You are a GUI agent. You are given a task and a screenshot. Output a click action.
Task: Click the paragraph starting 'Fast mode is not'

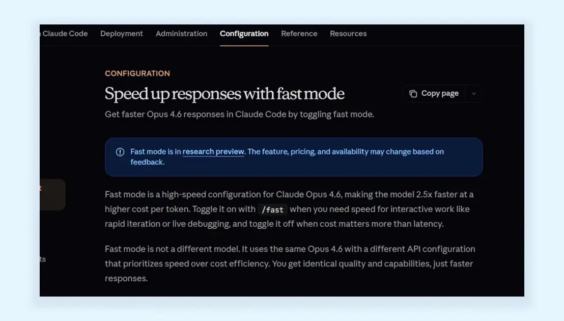point(290,263)
